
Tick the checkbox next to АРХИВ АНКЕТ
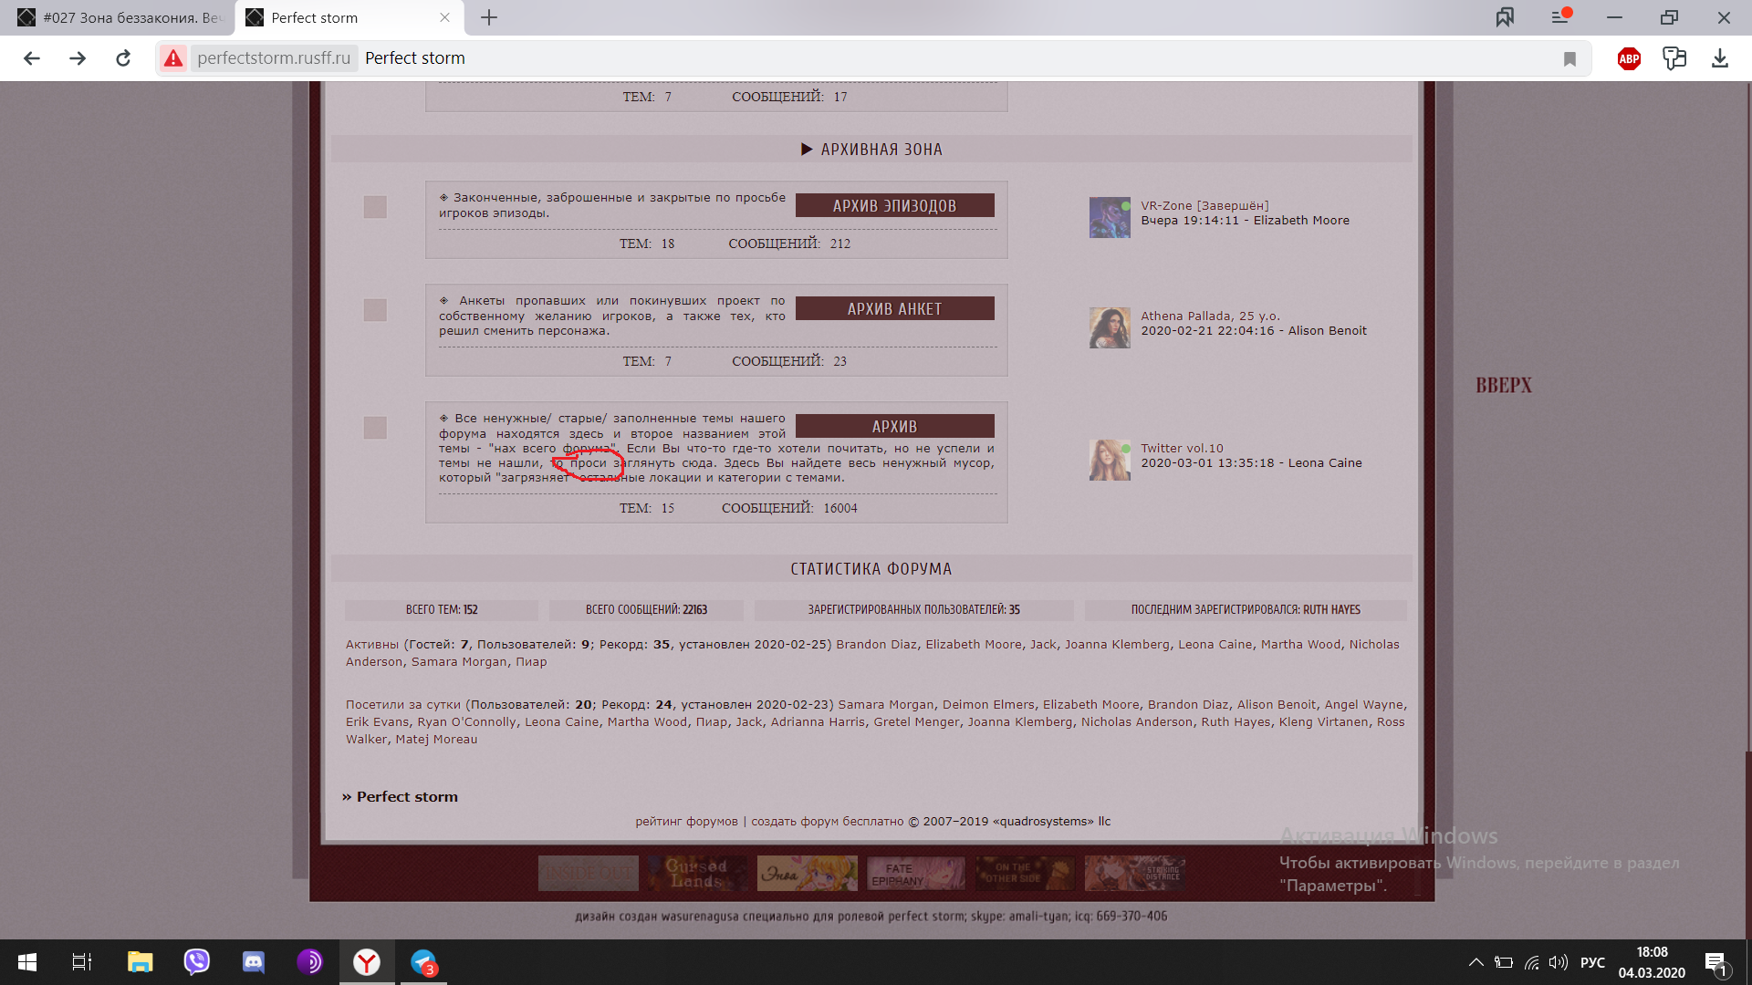374,310
